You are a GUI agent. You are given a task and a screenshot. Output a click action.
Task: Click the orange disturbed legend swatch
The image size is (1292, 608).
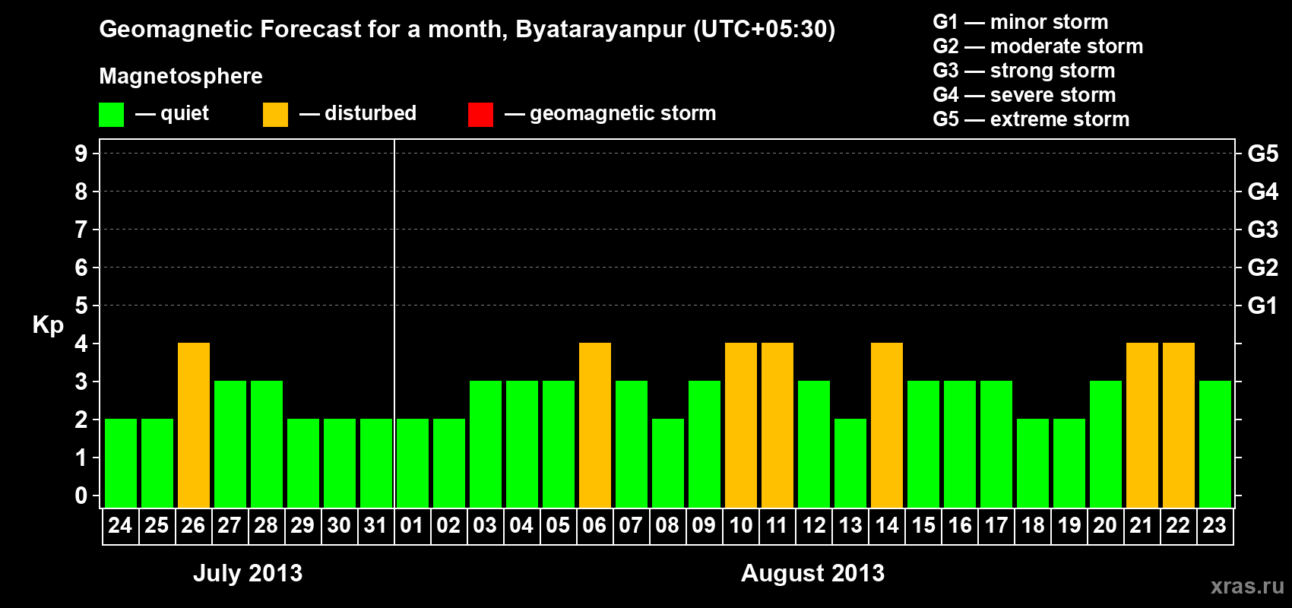click(275, 115)
